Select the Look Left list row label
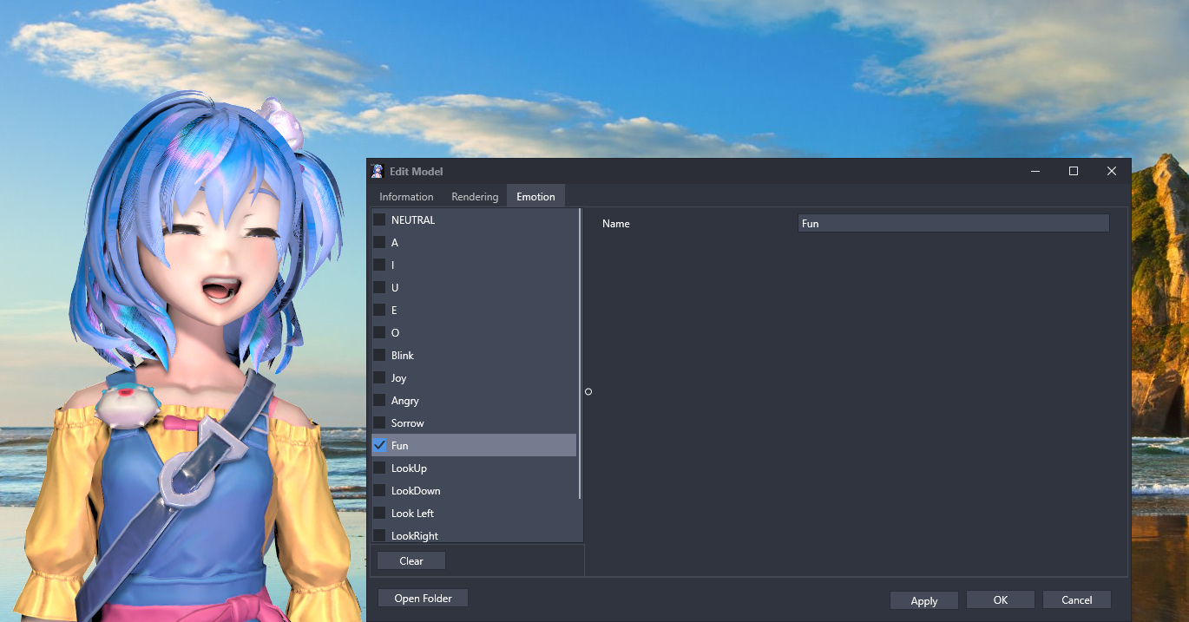1189x622 pixels. pyautogui.click(x=413, y=514)
